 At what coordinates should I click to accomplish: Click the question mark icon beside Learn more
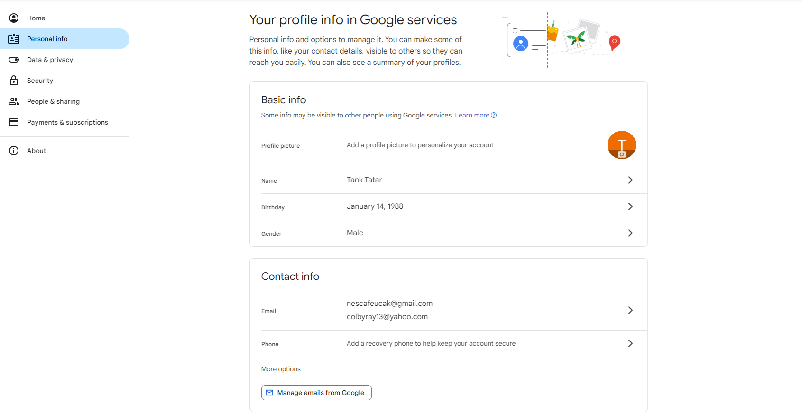coord(494,115)
